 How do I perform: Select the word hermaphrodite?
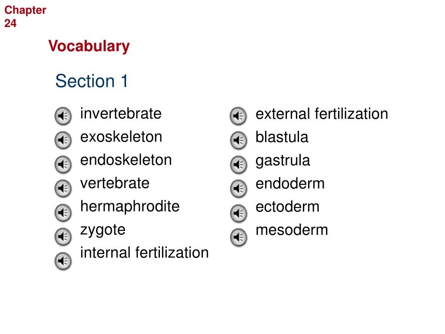pyautogui.click(x=130, y=207)
